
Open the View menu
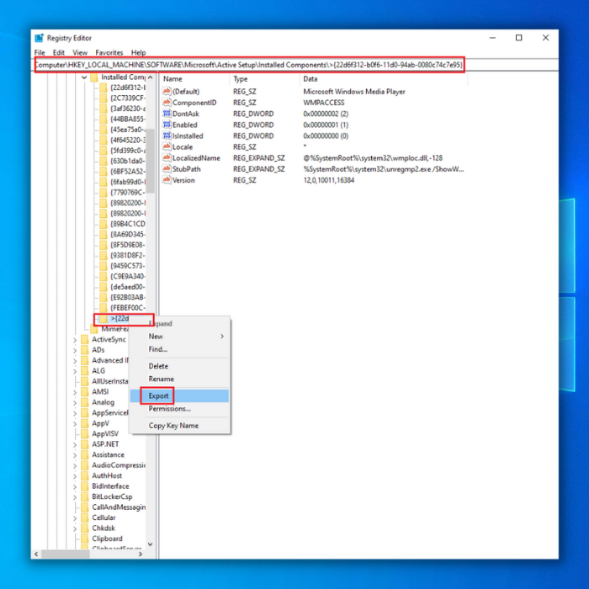pos(80,52)
